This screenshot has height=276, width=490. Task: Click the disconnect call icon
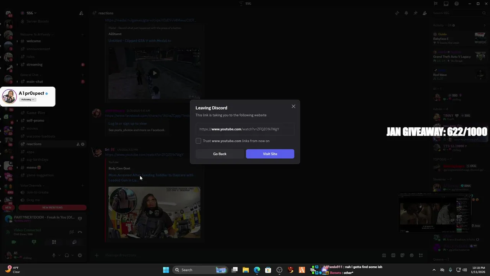click(80, 232)
